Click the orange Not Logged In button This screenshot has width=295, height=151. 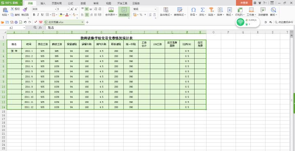[244, 3]
